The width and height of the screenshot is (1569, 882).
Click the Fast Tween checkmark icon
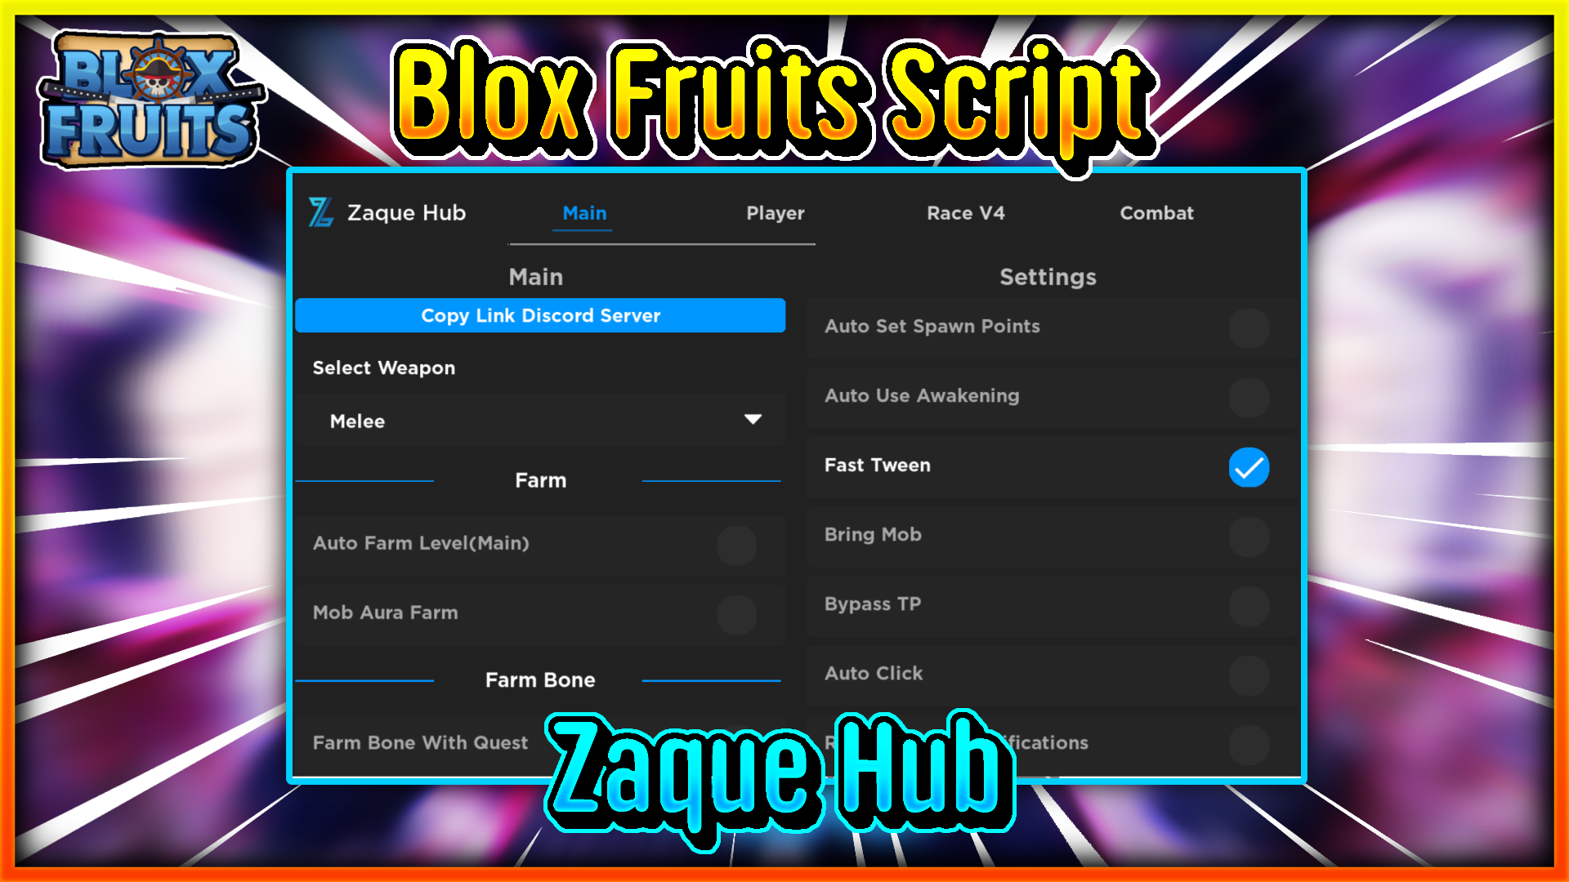click(1249, 465)
